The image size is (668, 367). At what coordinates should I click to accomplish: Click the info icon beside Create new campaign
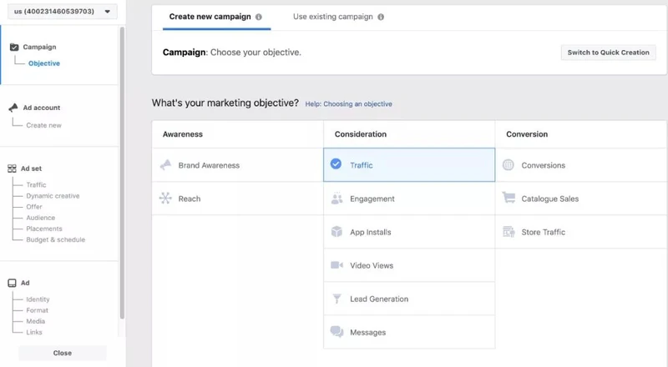pos(259,17)
